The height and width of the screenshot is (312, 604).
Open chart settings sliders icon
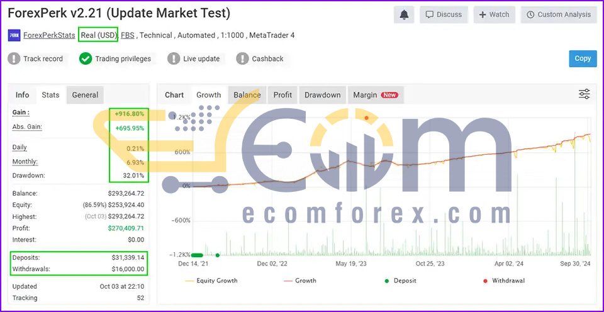click(x=584, y=94)
